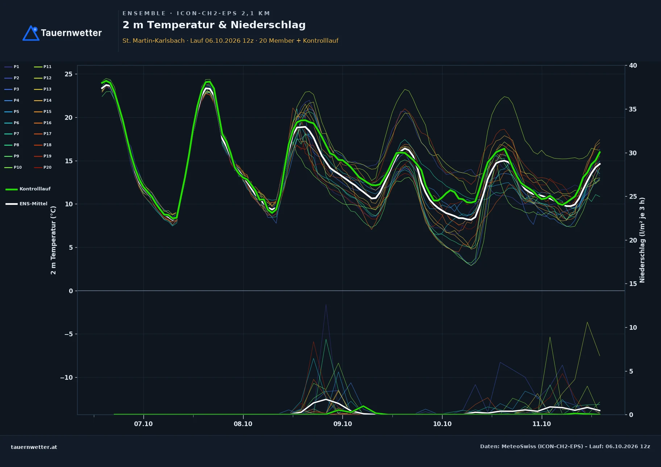Click the P3 legend line swatch
Viewport: 661px width, 467px height.
tap(8, 89)
